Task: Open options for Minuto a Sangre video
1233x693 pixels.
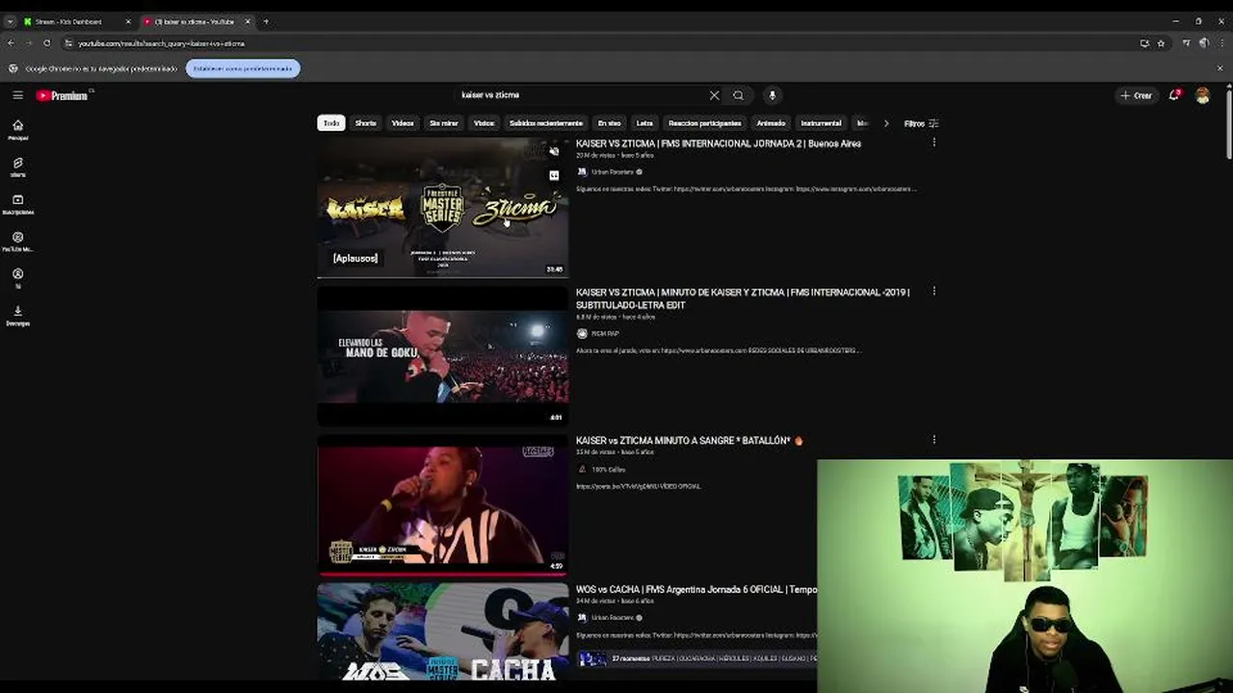Action: [933, 440]
